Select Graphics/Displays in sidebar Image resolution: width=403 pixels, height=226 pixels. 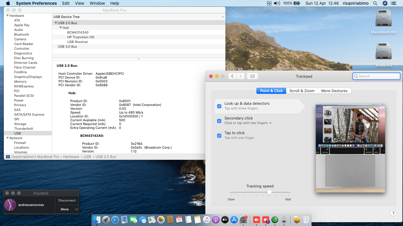[28, 77]
